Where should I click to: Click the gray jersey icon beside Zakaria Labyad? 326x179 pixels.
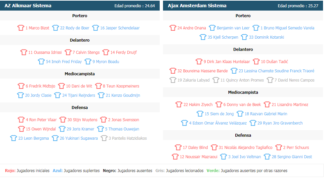pos(173,80)
